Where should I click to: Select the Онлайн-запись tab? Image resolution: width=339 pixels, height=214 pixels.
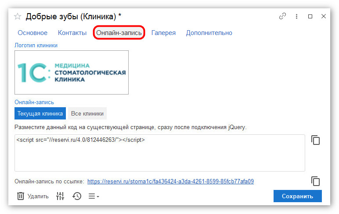pos(119,33)
